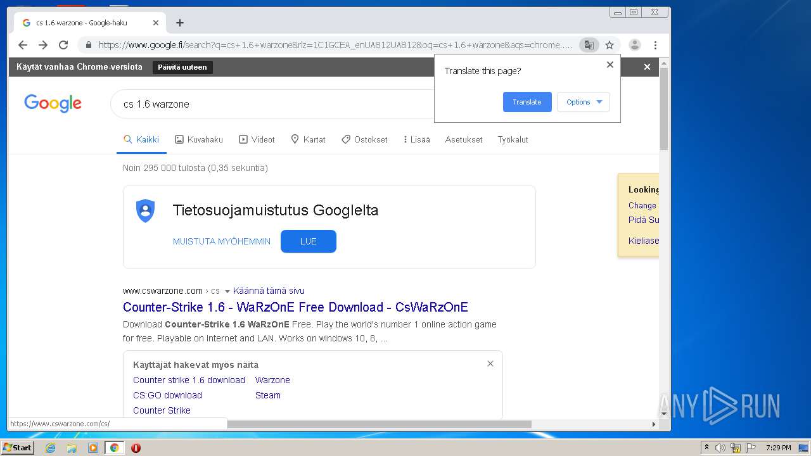Viewport: 811px width, 456px height.
Task: Click the privacy shield icon
Action: [145, 210]
